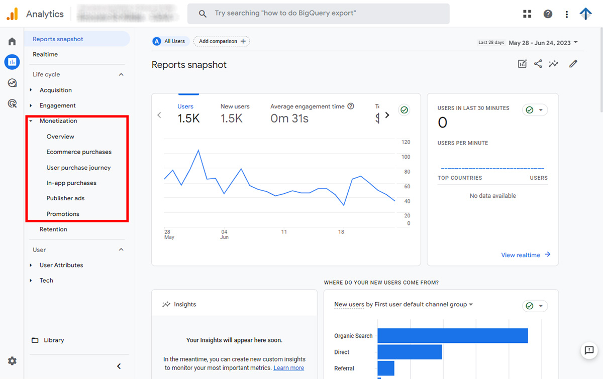Open Admin settings gear icon
The height and width of the screenshot is (379, 603).
tap(12, 361)
